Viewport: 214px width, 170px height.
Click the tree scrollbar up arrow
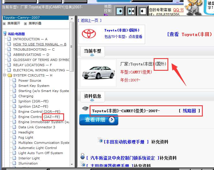72,19
